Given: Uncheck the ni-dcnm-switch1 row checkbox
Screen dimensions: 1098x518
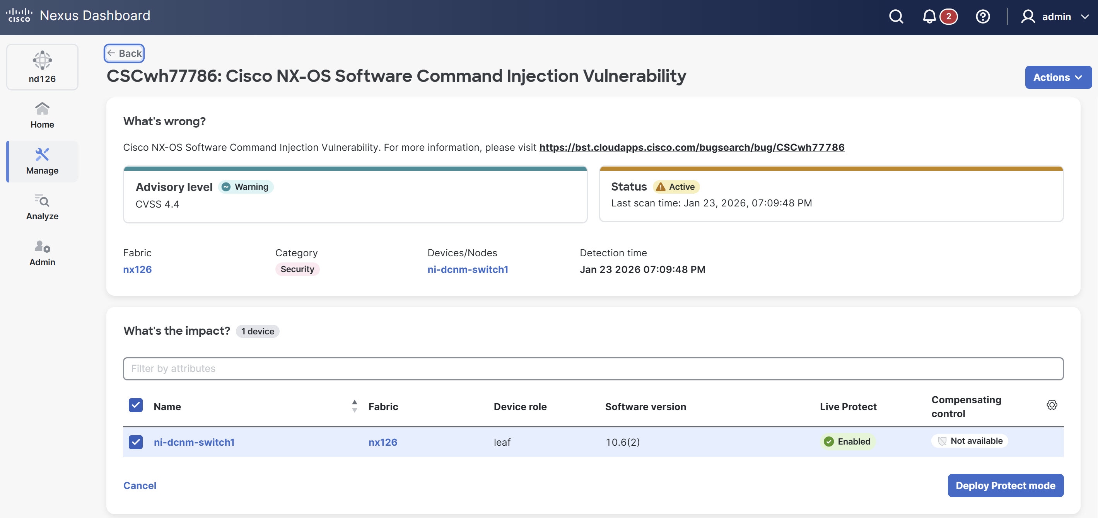Looking at the screenshot, I should coord(135,442).
